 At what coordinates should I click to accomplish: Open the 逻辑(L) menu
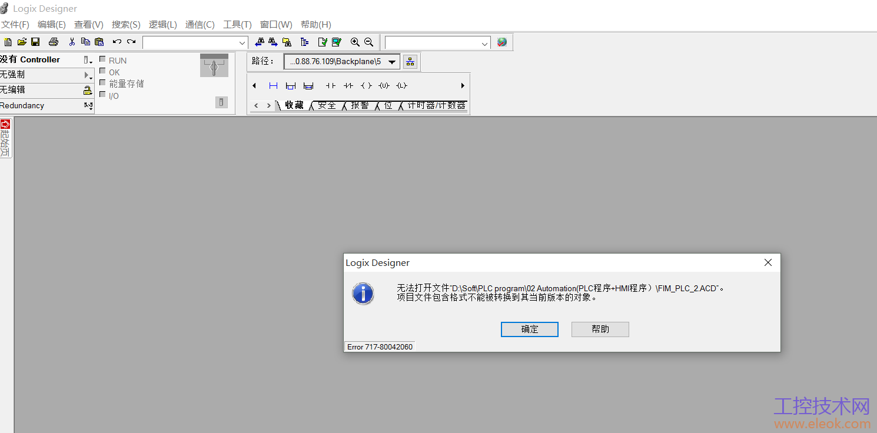click(163, 25)
